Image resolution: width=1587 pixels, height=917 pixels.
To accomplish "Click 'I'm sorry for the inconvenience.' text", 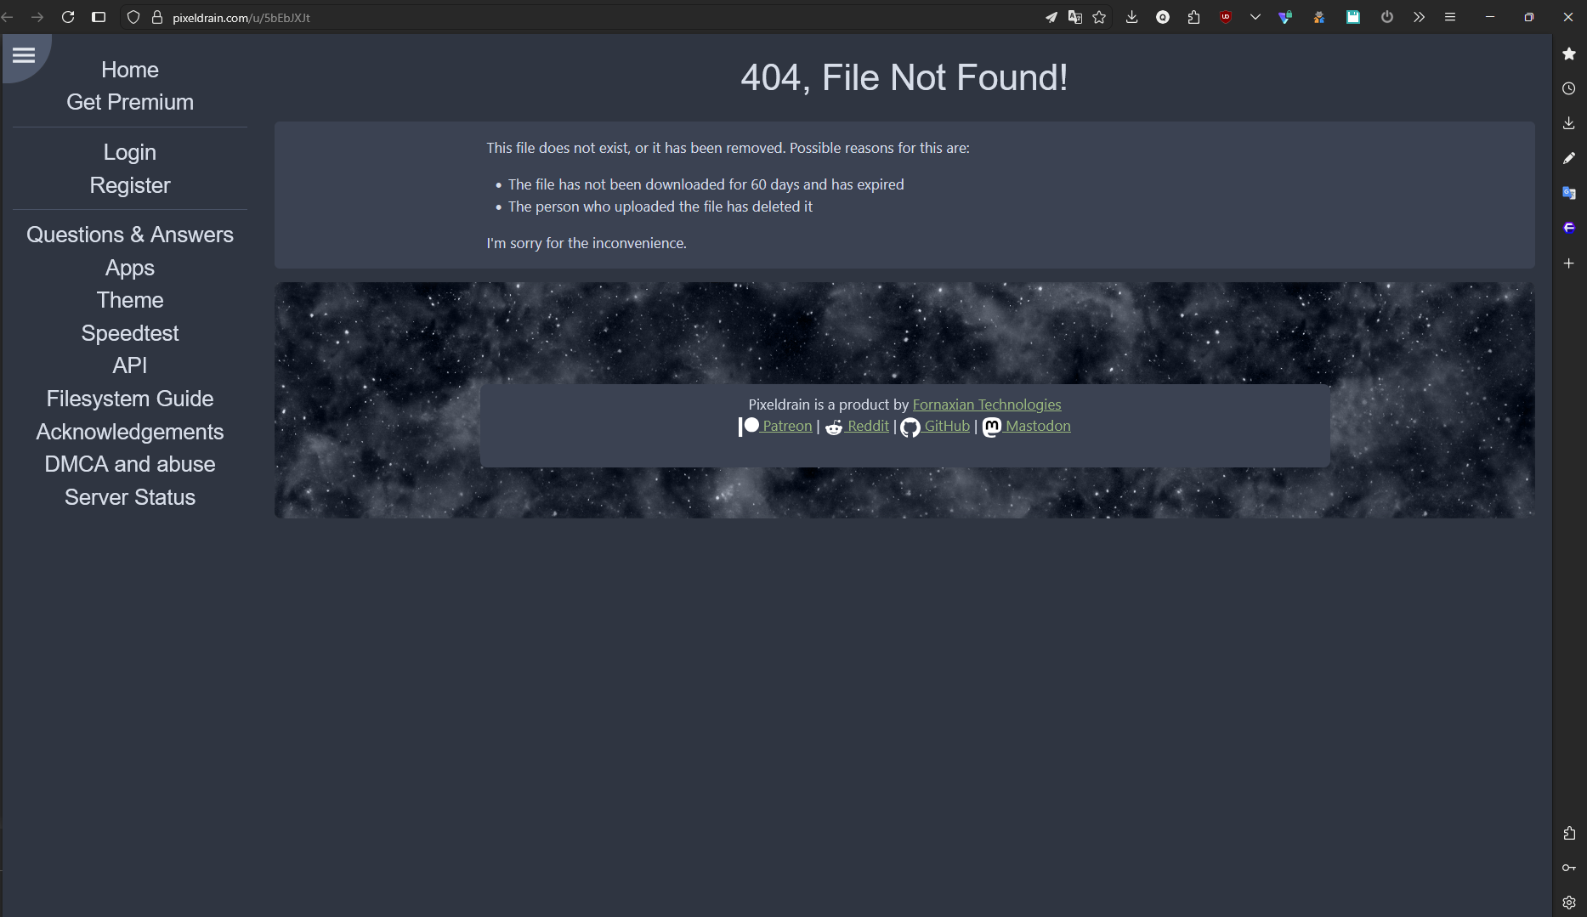I will click(587, 243).
